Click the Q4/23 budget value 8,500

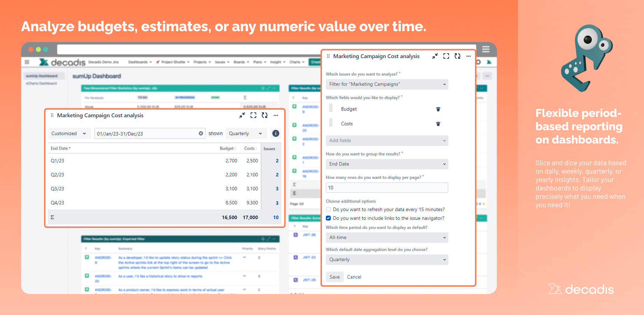tap(231, 203)
